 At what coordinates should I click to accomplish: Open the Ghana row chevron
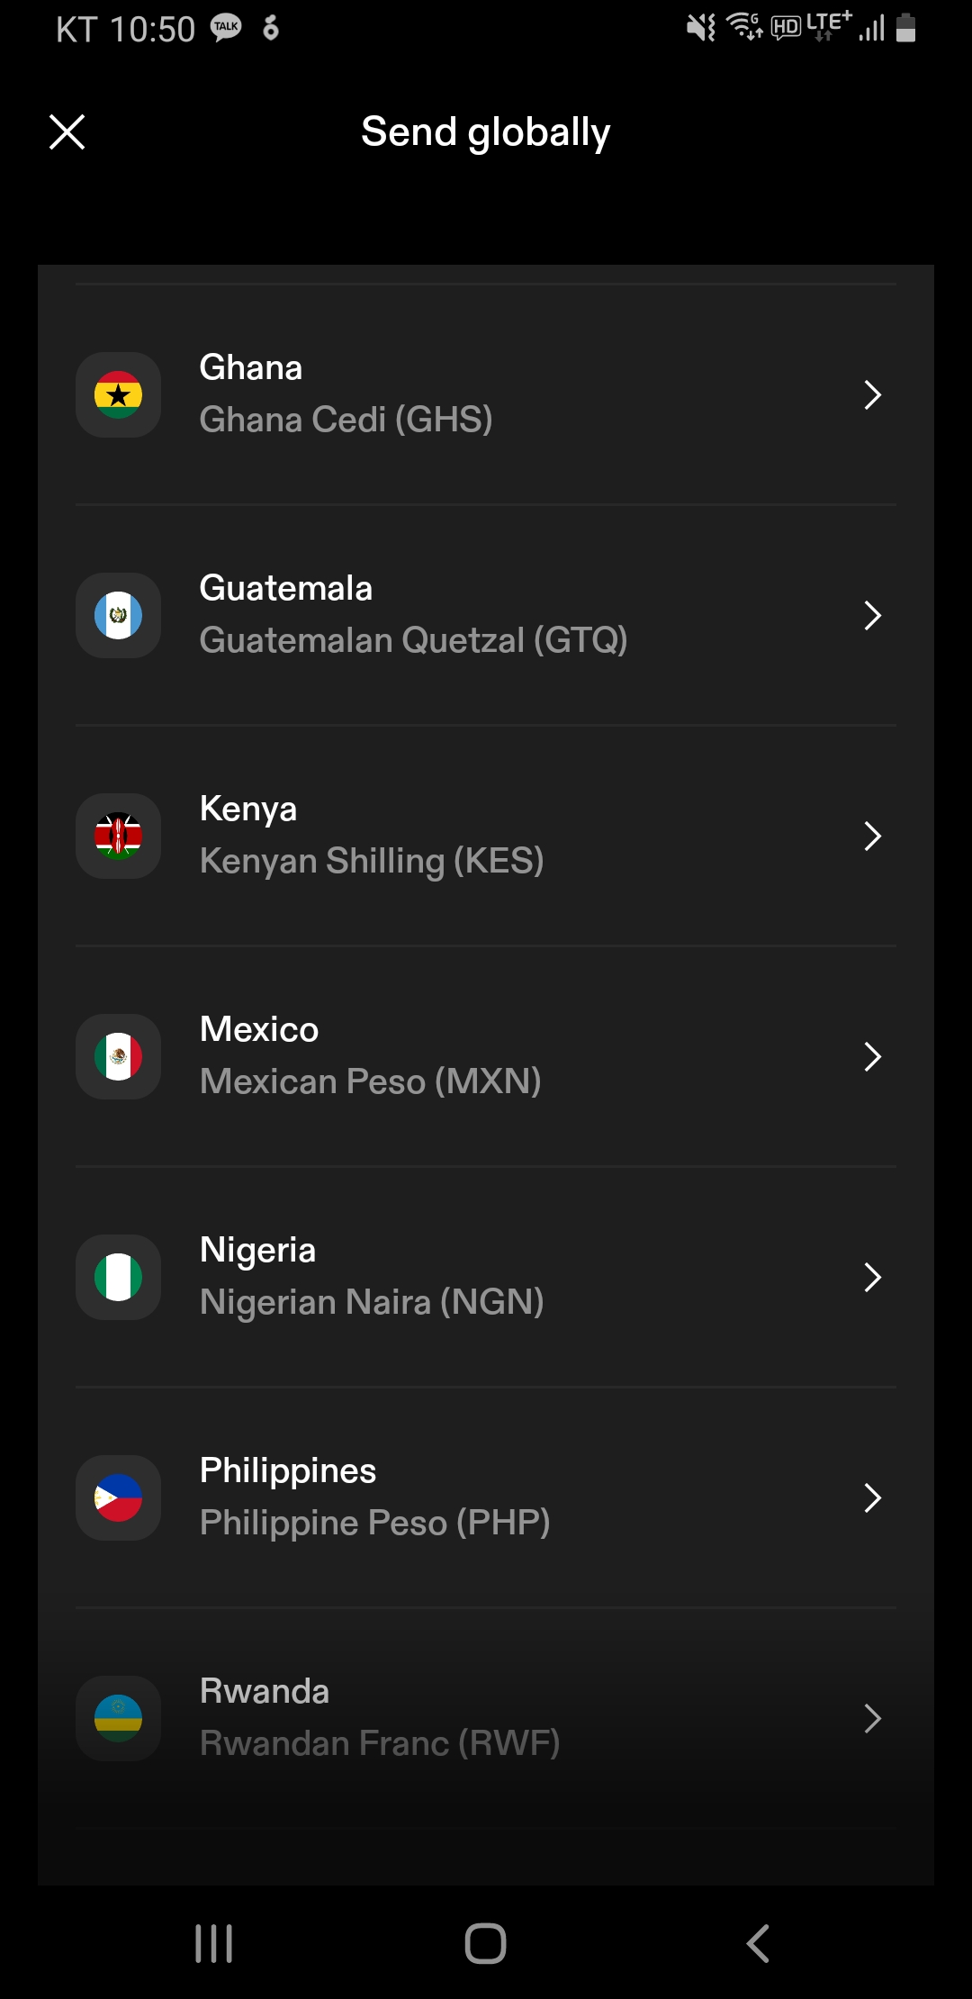click(871, 394)
